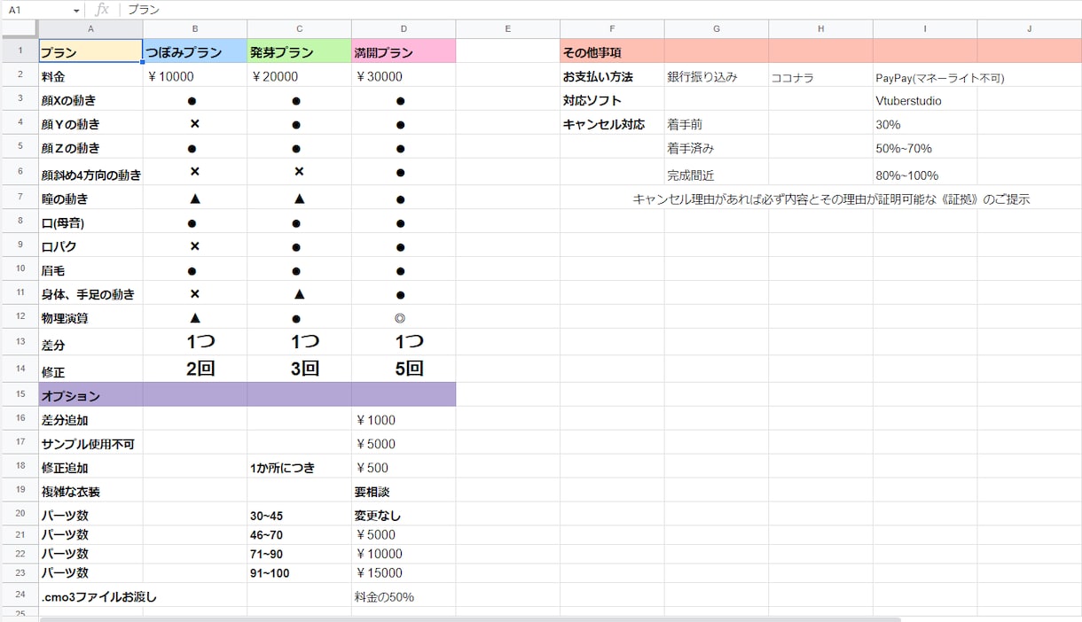Select column I header

(925, 29)
